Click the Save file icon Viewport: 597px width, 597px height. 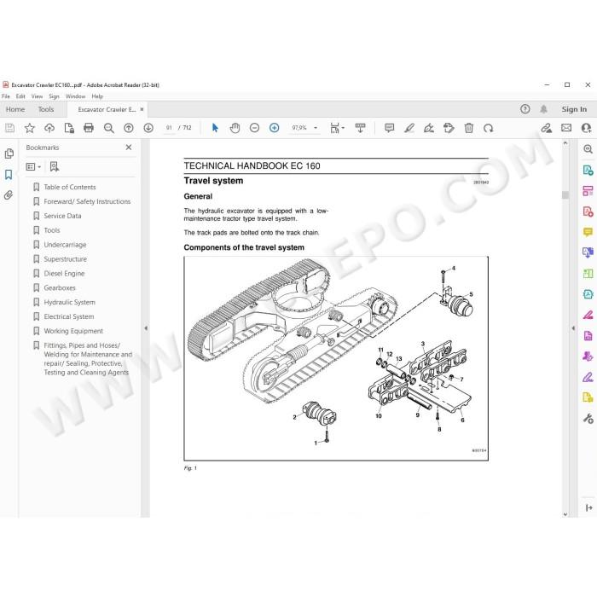[10, 128]
